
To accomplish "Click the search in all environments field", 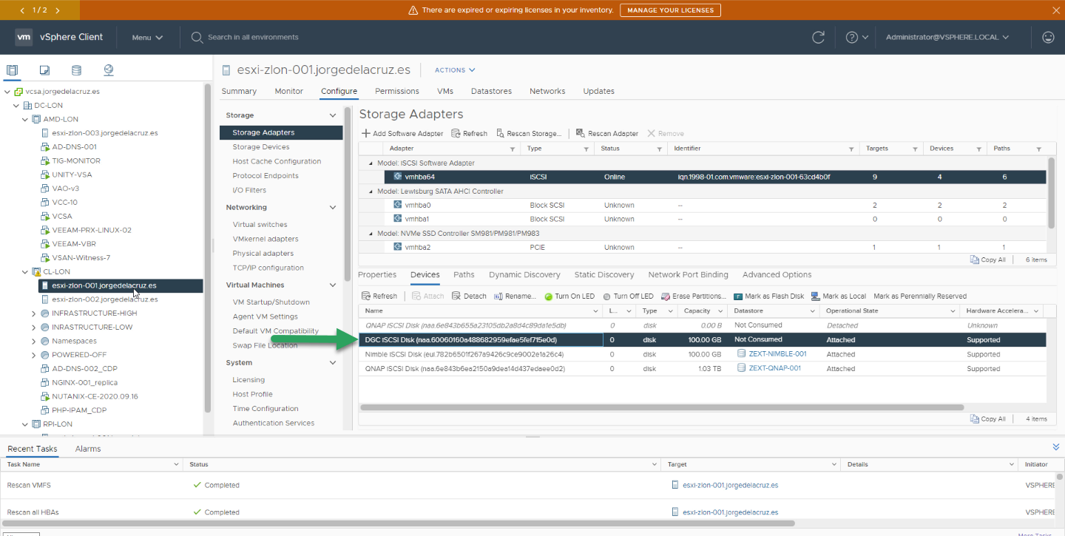I will [x=253, y=37].
